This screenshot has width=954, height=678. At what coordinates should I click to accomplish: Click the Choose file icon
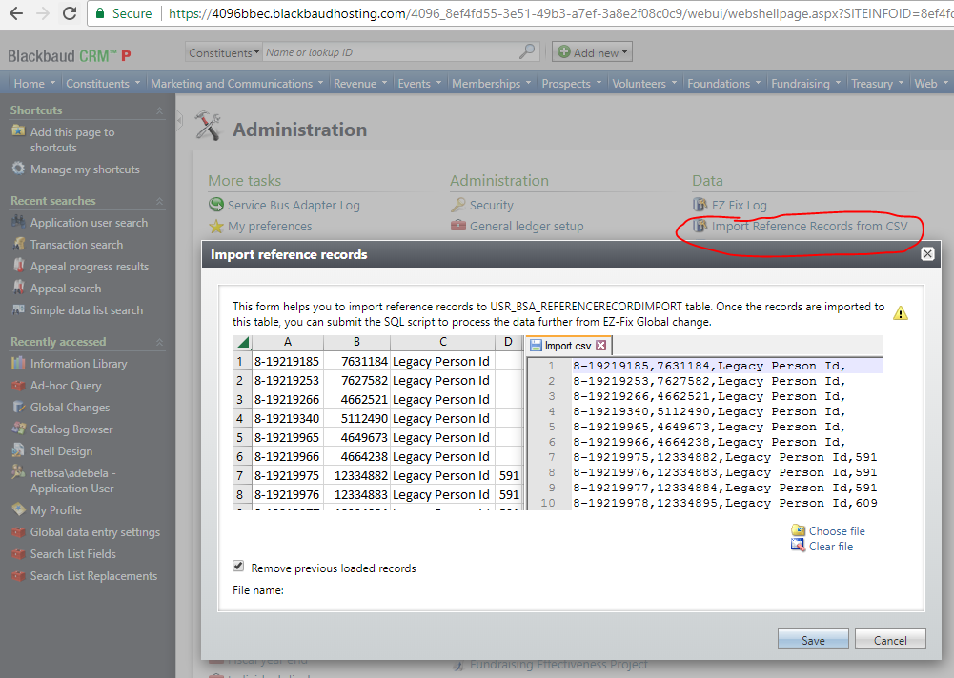[799, 530]
